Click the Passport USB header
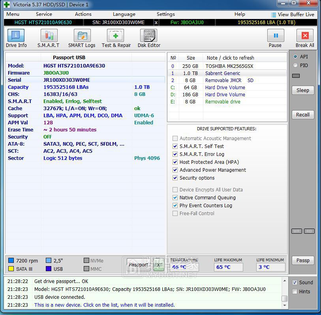 coord(69,58)
